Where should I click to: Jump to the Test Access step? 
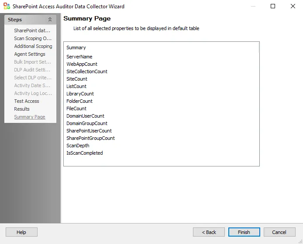pos(27,101)
